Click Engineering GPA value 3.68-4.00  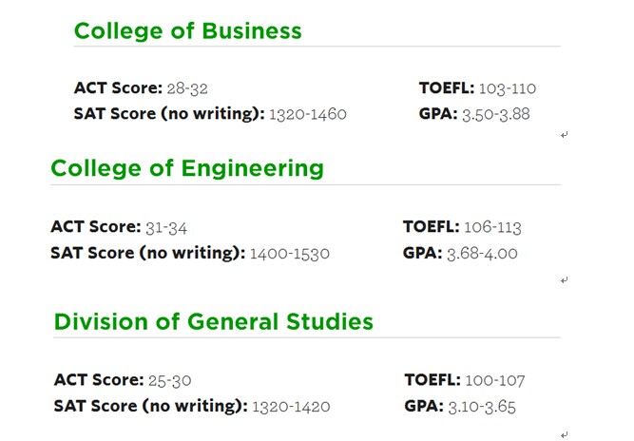[482, 254]
